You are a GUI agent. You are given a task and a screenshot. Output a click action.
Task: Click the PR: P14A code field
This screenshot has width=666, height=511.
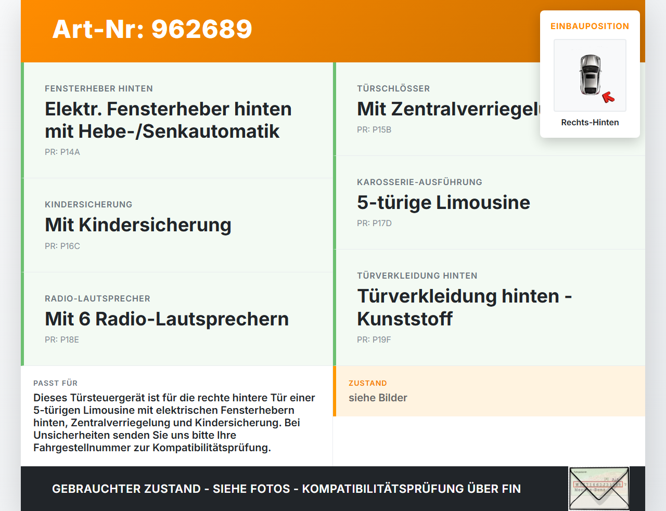click(62, 152)
